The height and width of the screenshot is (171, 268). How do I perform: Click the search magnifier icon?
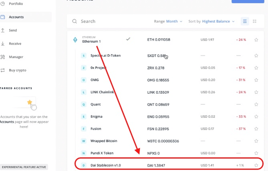pyautogui.click(x=75, y=21)
